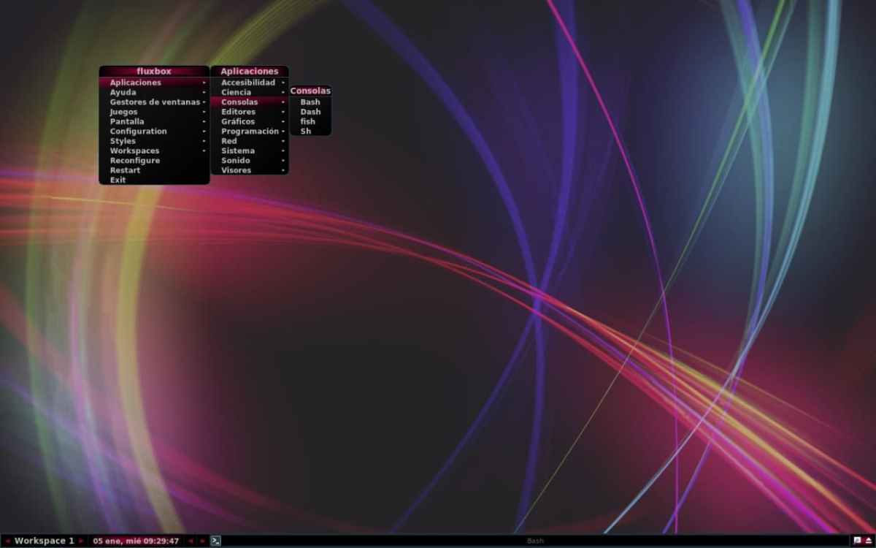The width and height of the screenshot is (876, 548).
Task: Click the Bash window in the taskbar
Action: [535, 541]
